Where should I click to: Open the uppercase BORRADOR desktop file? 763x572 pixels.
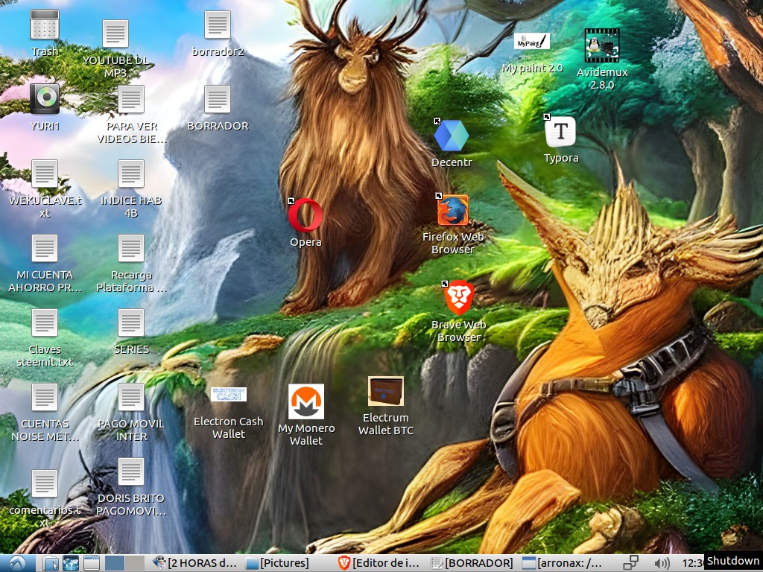217,99
